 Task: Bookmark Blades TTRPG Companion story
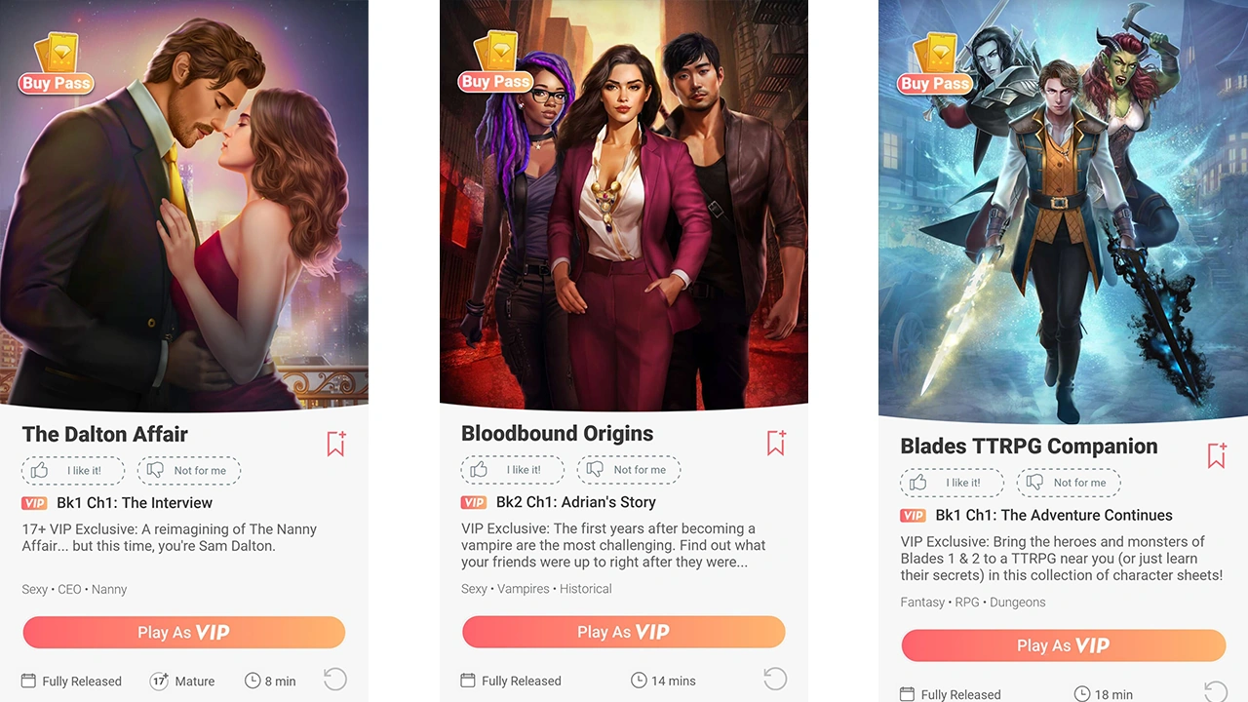[1217, 454]
